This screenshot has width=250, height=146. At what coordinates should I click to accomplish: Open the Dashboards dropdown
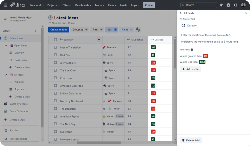83,5
